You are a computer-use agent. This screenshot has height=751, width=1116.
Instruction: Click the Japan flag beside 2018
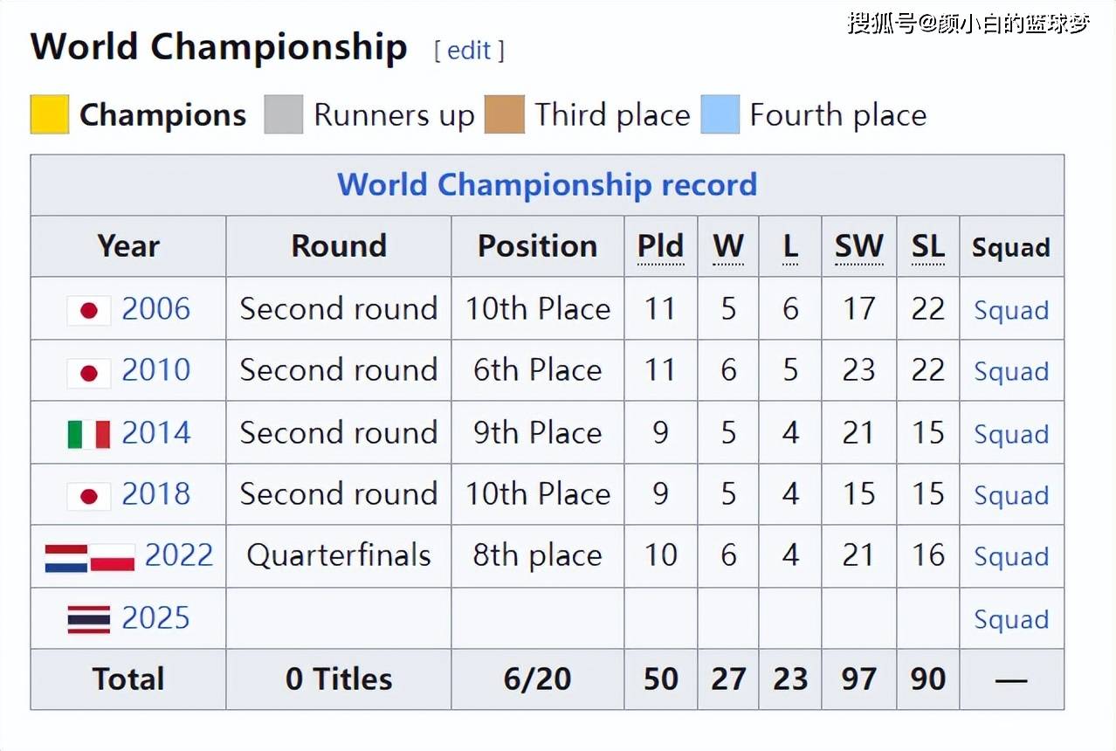pyautogui.click(x=89, y=496)
